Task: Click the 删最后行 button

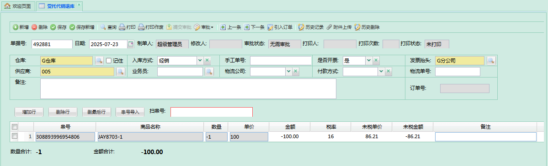Action: [96, 112]
